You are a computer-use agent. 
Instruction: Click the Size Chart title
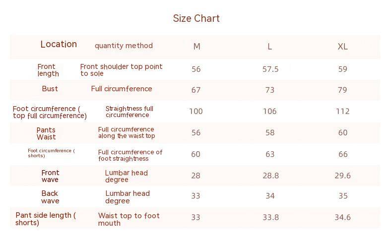pos(196,18)
